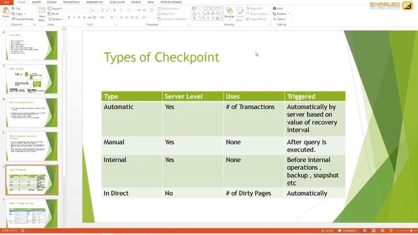Click Find in the Editing group
418x235 pixels.
[x=278, y=8]
